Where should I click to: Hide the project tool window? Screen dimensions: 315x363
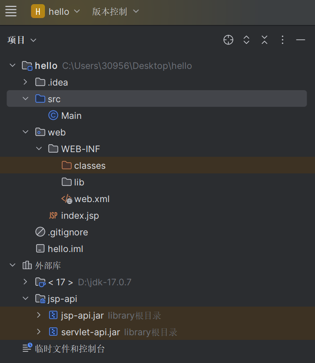301,40
